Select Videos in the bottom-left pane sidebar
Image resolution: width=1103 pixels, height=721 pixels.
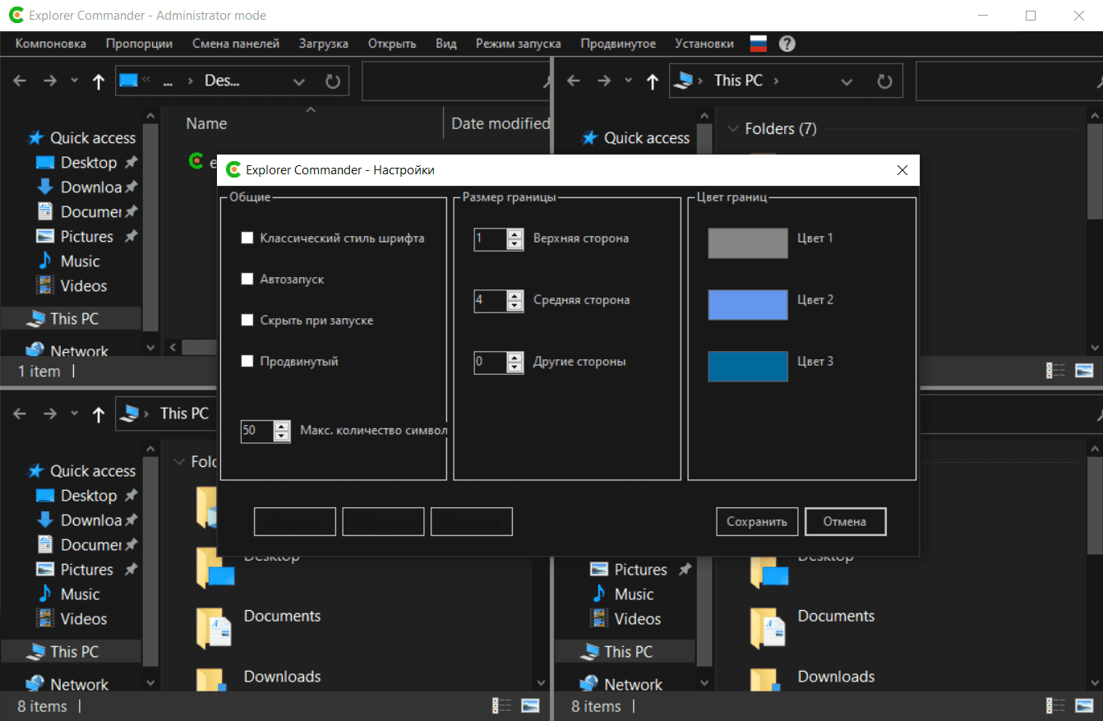83,619
